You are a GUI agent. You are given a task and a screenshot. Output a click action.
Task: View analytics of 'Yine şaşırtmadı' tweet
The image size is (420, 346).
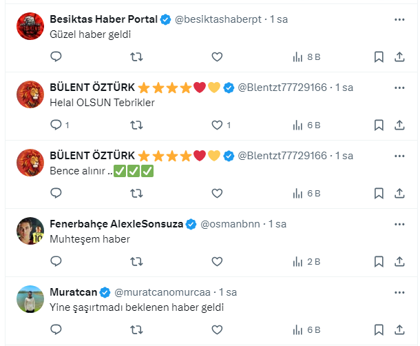pos(298,329)
